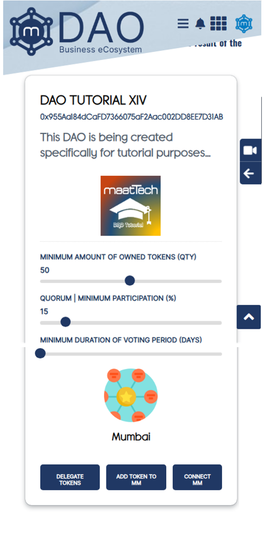Collapse using the up chevron button
Screen dimensions: 265x538
(249, 317)
